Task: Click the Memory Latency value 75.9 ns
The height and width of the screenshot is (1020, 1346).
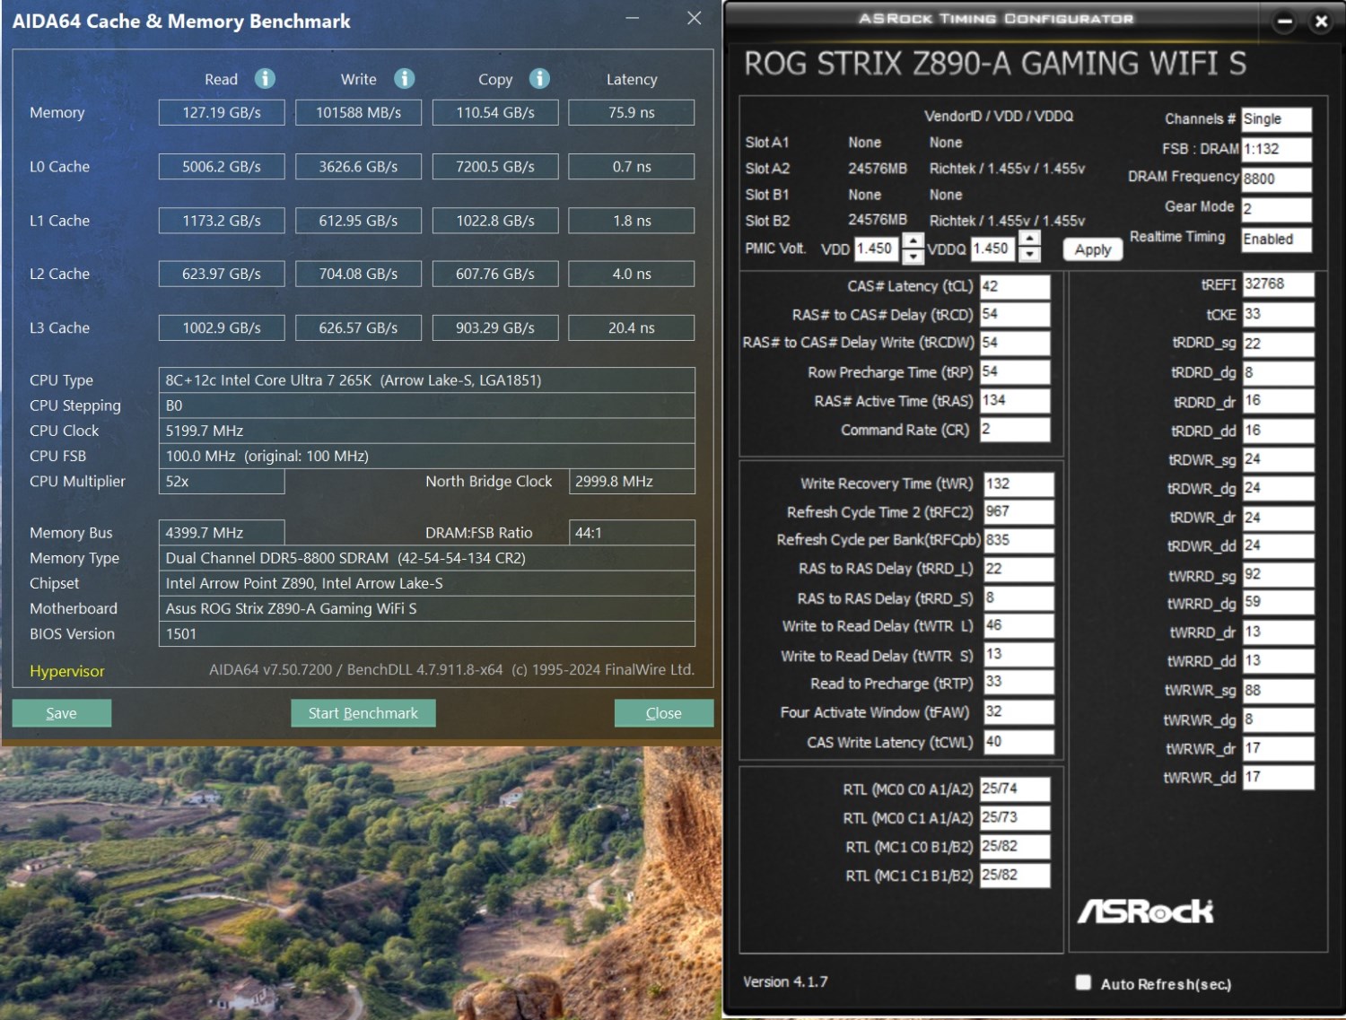Action: click(632, 112)
